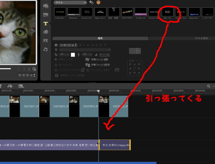Screen dimensions: 215x164
Task: Open the Audio music note panel
Action: tap(46, 50)
